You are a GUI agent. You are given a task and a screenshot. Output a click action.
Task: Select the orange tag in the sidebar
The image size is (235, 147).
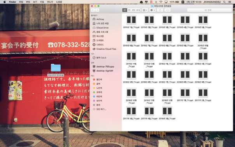tap(96, 84)
